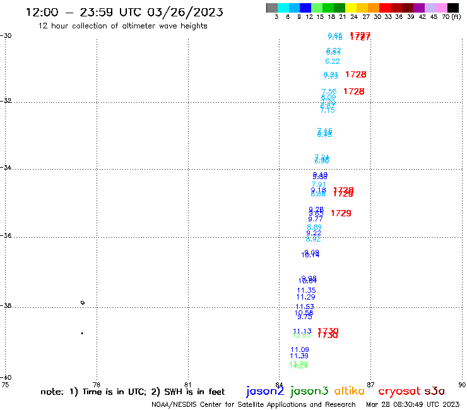This screenshot has width=467, height=410.
Task: Click the timestamp 'Mar 28 08:30:49 UTC 2023'
Action: (x=413, y=404)
